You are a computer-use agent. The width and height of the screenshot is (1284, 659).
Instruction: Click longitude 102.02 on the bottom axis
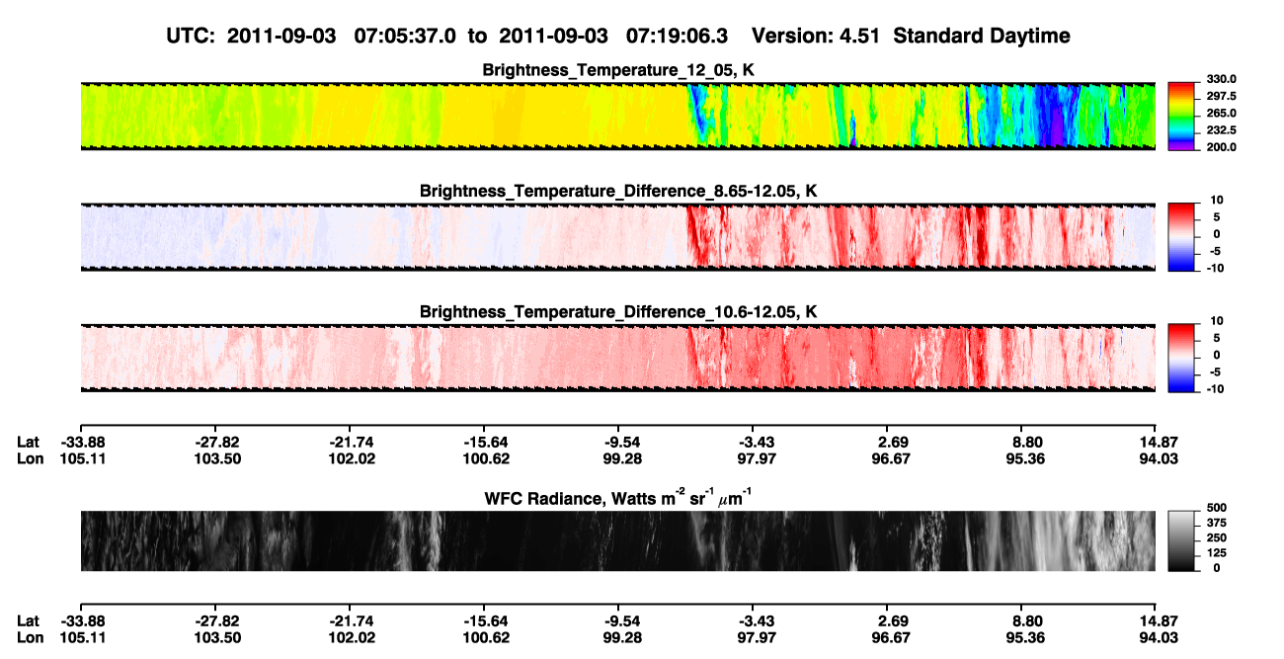click(351, 636)
